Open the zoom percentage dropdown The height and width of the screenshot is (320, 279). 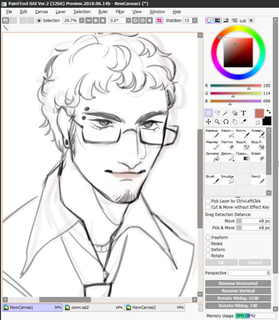82,20
